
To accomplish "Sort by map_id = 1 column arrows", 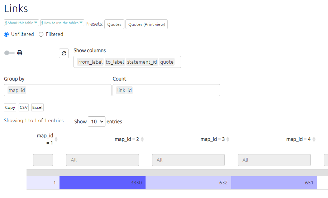I will [x=56, y=139].
